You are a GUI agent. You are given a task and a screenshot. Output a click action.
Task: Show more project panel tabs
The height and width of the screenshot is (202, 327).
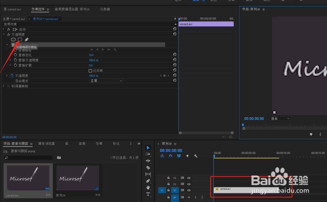click(139, 143)
